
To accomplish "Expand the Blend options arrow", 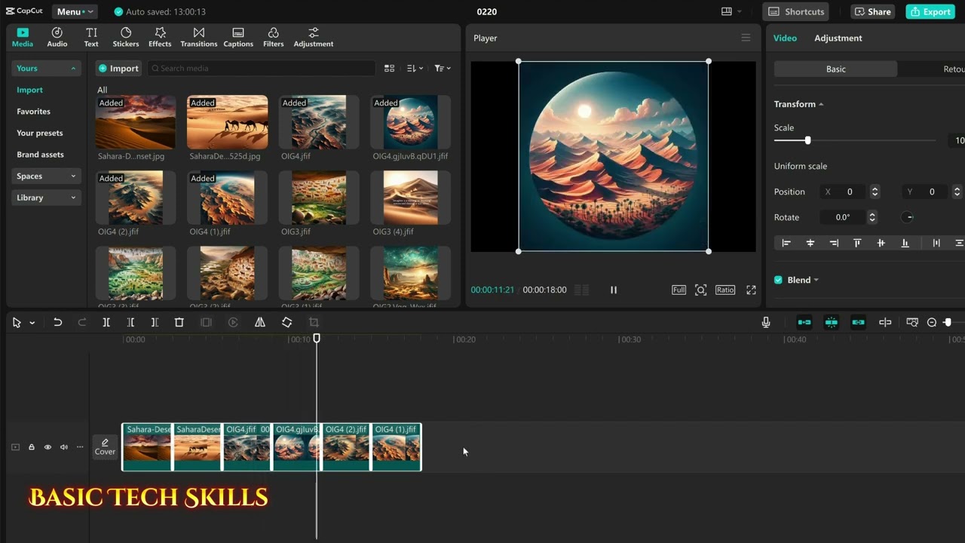I will click(816, 280).
